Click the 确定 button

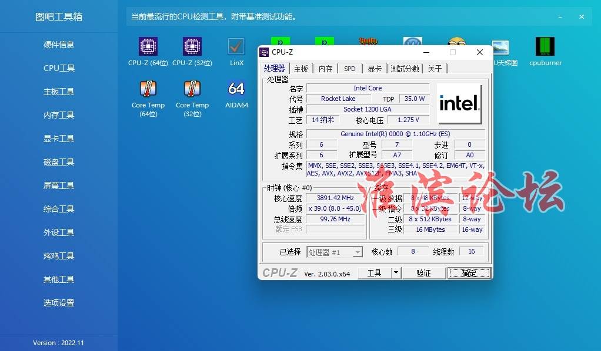tap(469, 273)
